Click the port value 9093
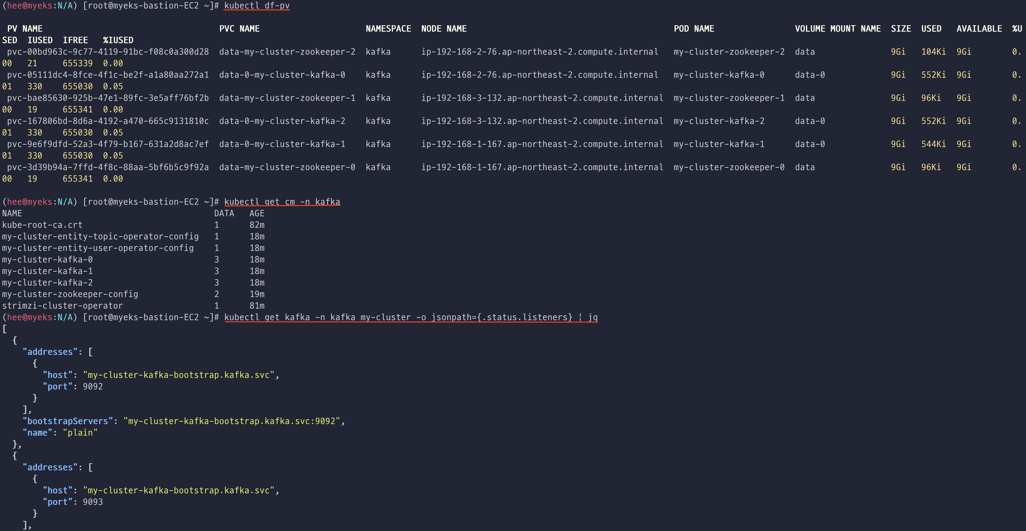Screen dimensions: 1026x531 (93, 502)
